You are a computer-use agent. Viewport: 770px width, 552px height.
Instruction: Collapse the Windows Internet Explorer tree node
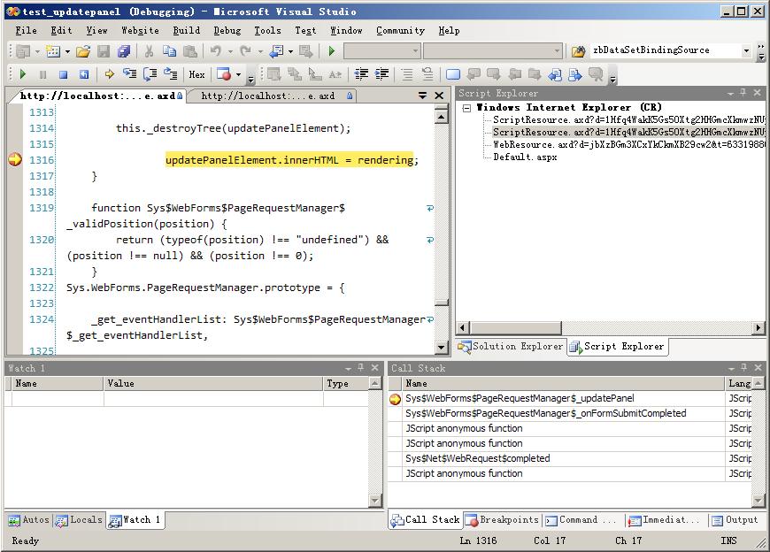[x=466, y=108]
